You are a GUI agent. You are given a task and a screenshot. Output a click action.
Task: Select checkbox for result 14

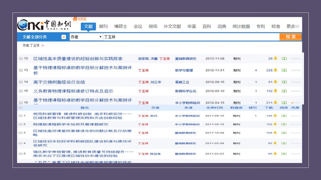tap(21, 82)
